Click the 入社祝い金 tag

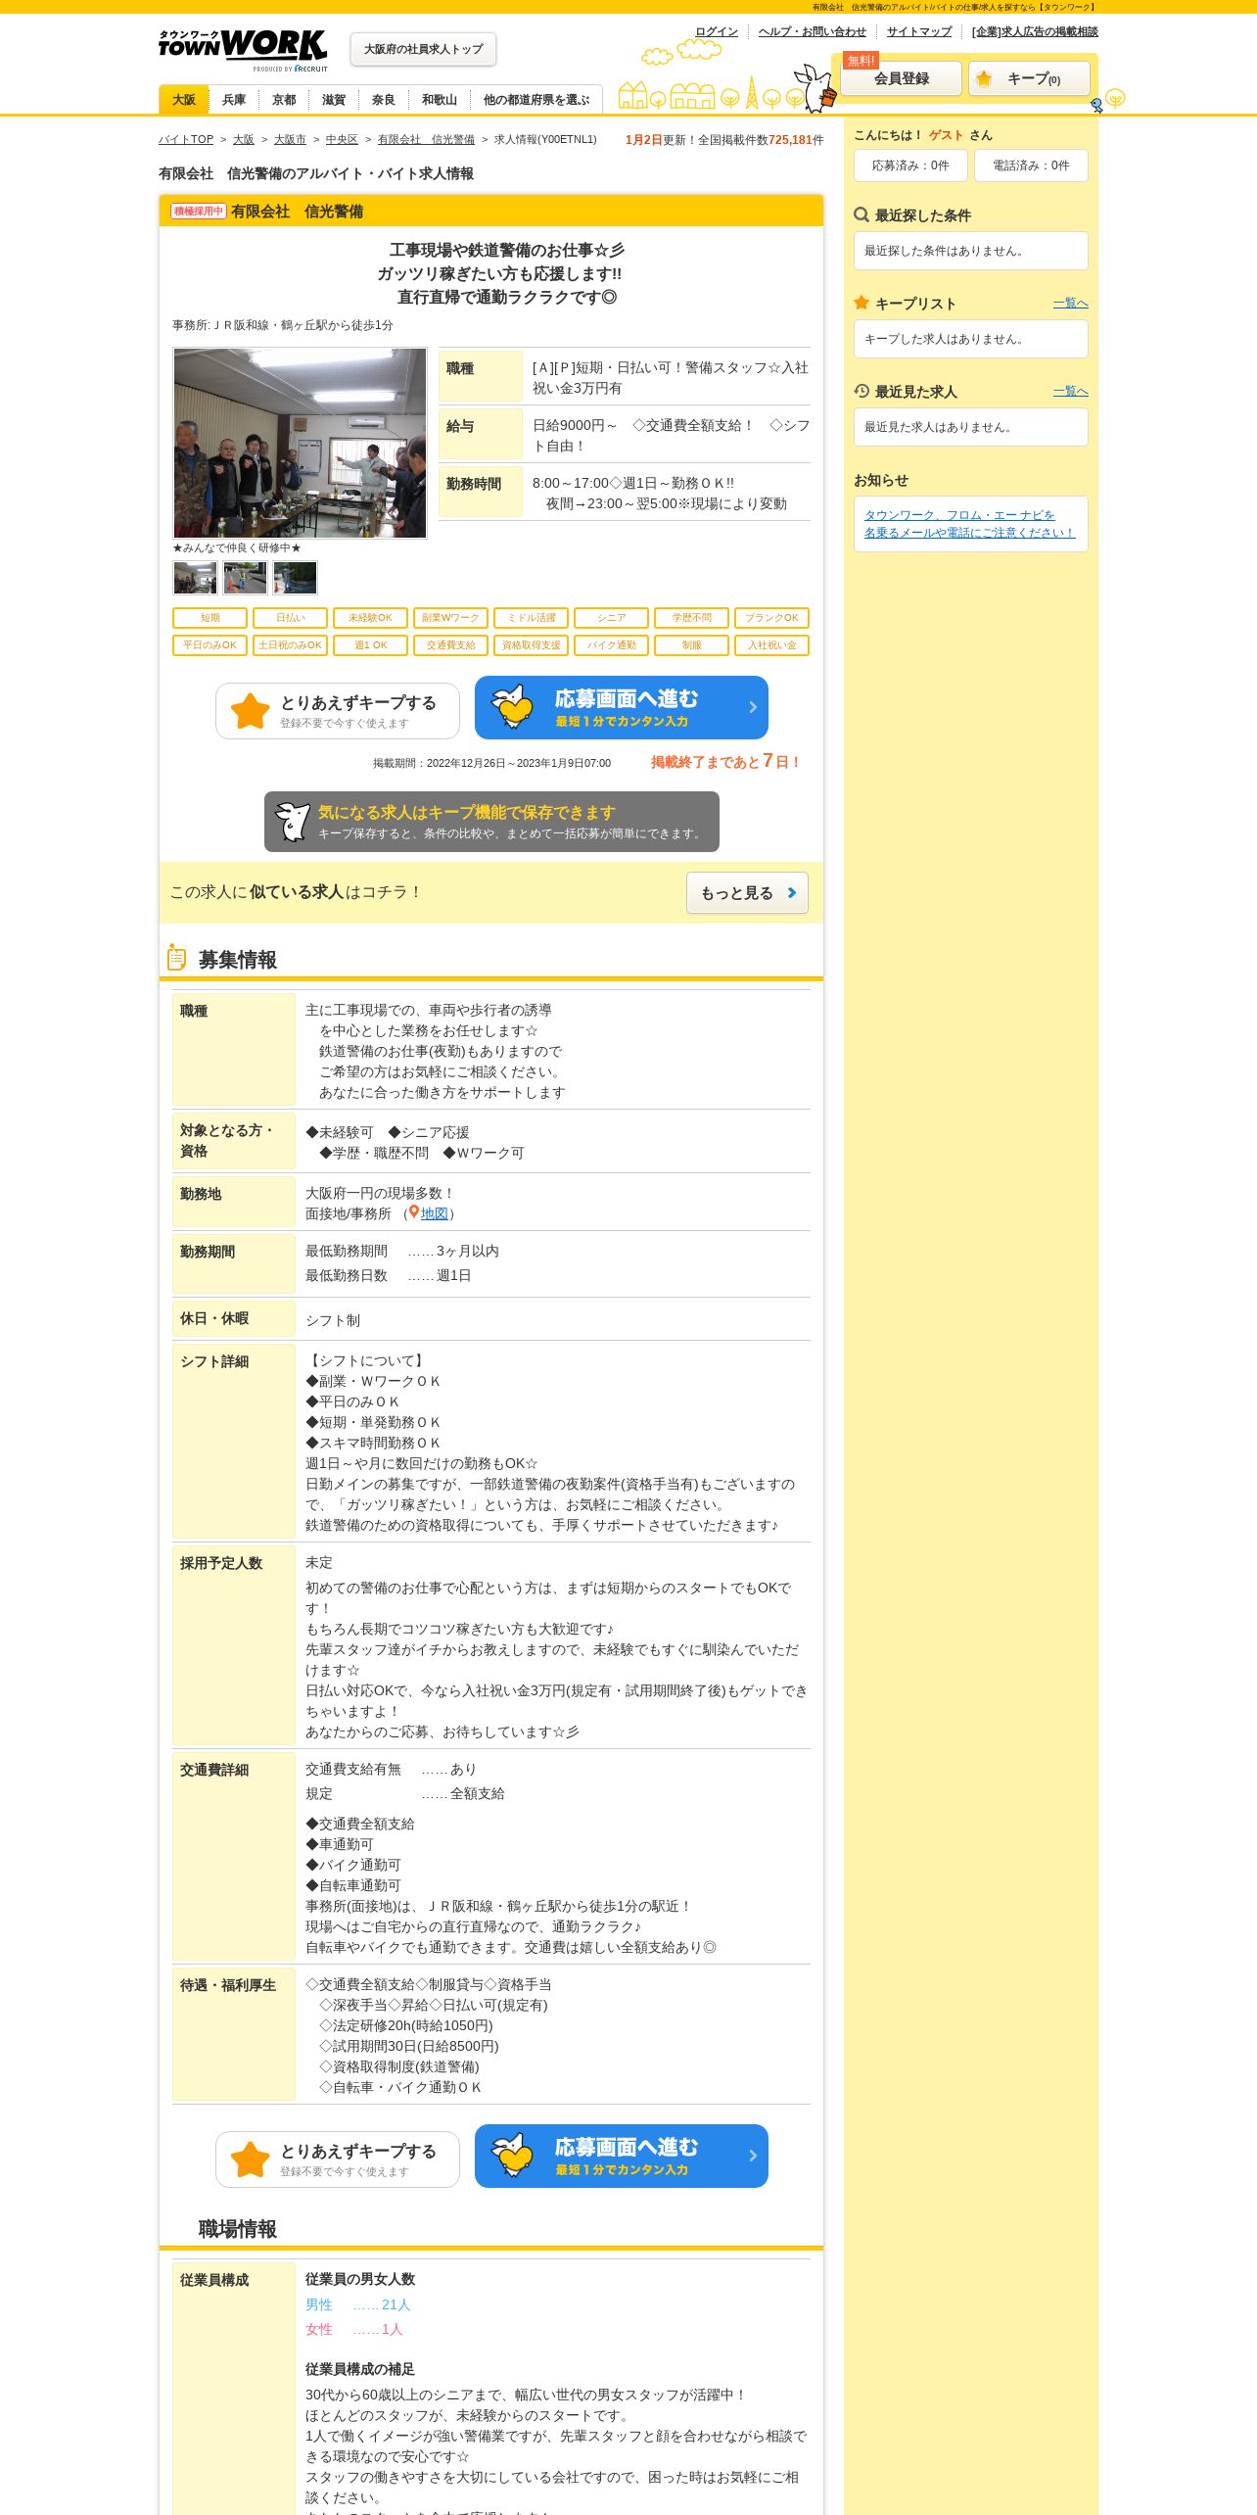pyautogui.click(x=771, y=645)
